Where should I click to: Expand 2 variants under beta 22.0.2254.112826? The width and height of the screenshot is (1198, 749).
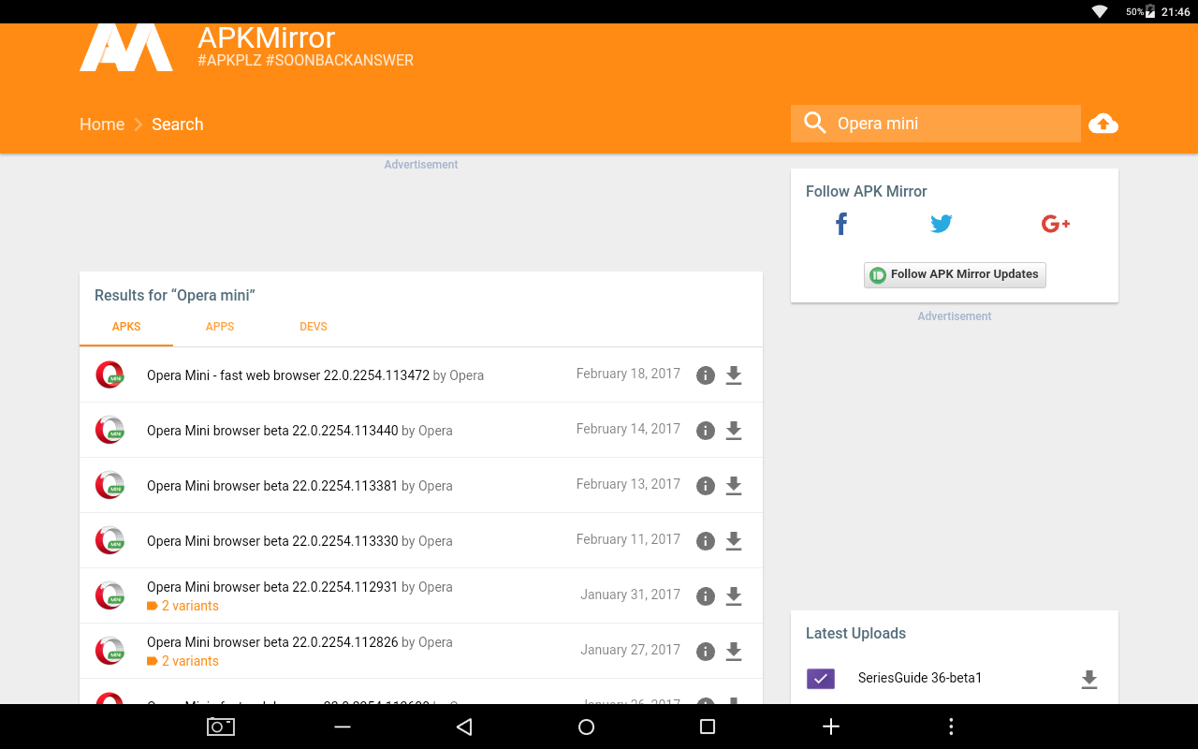[183, 661]
